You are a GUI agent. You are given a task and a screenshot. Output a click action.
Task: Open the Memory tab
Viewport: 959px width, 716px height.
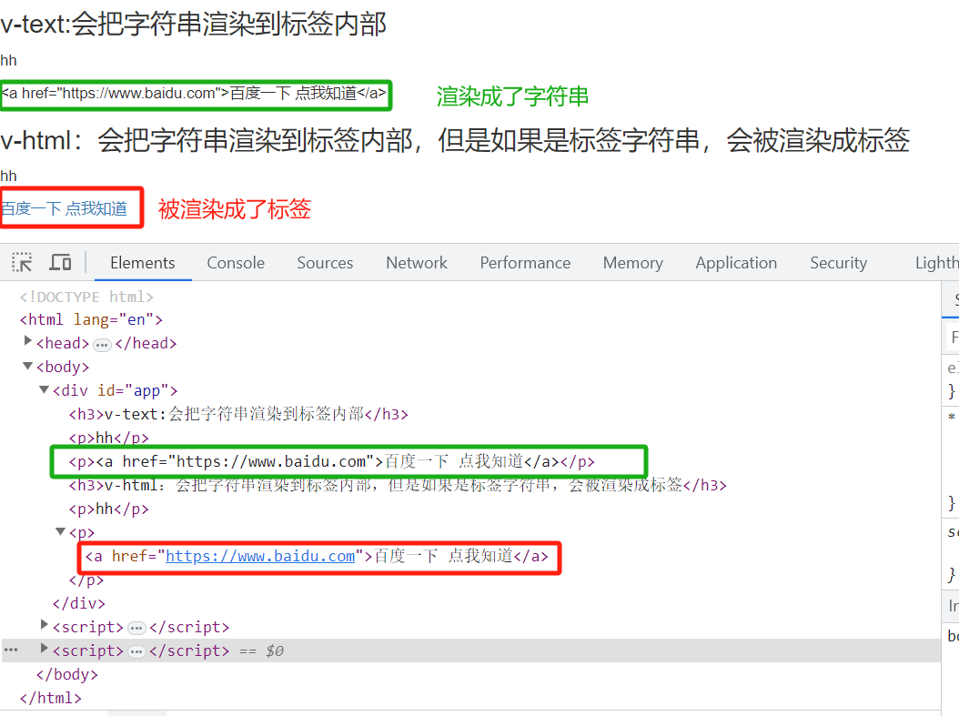[633, 263]
